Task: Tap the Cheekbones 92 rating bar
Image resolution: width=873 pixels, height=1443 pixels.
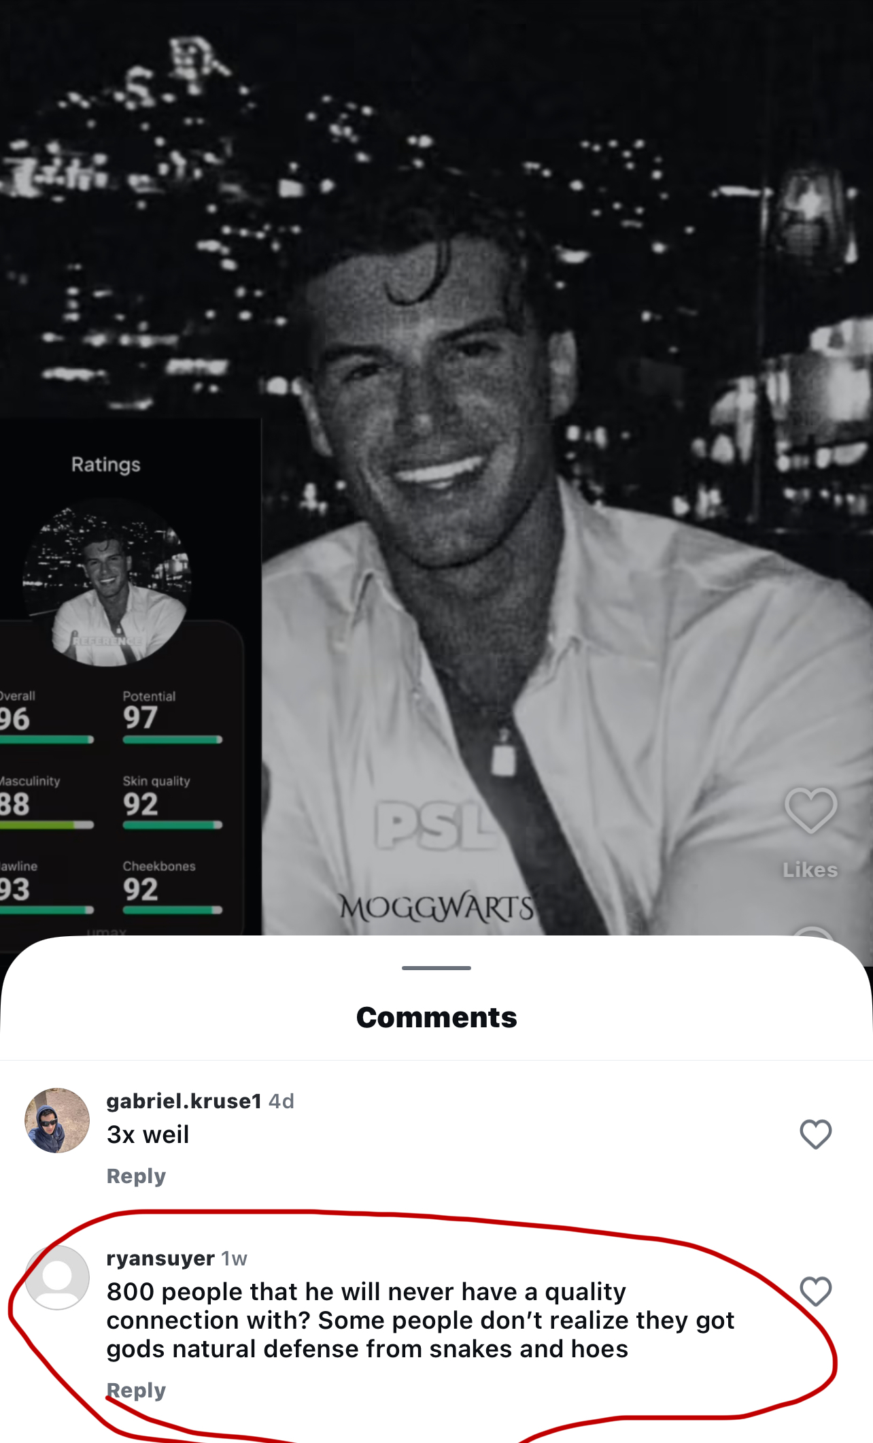Action: pos(173,910)
